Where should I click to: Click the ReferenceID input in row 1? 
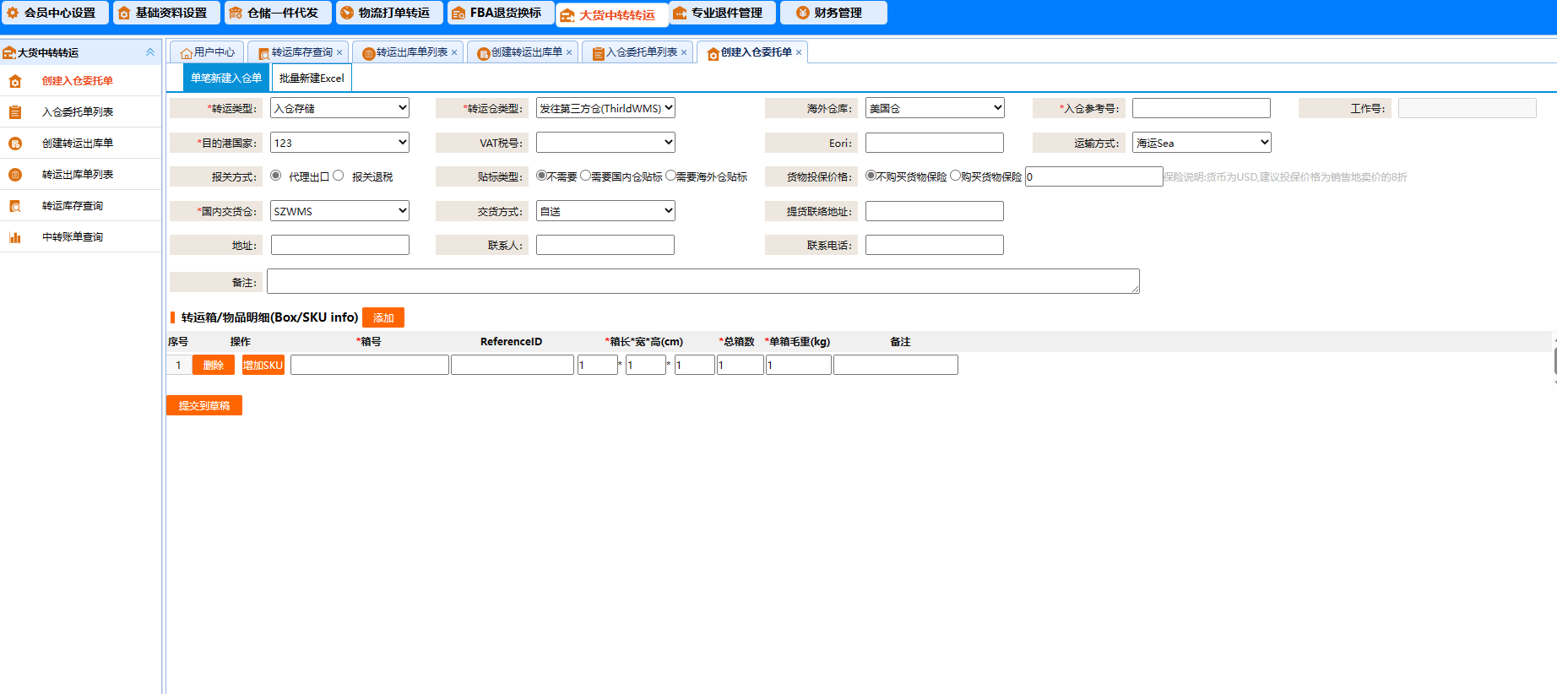pyautogui.click(x=513, y=365)
